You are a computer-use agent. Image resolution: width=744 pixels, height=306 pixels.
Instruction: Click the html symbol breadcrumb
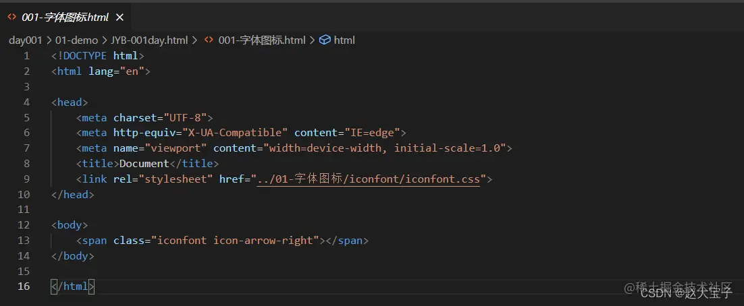point(344,40)
